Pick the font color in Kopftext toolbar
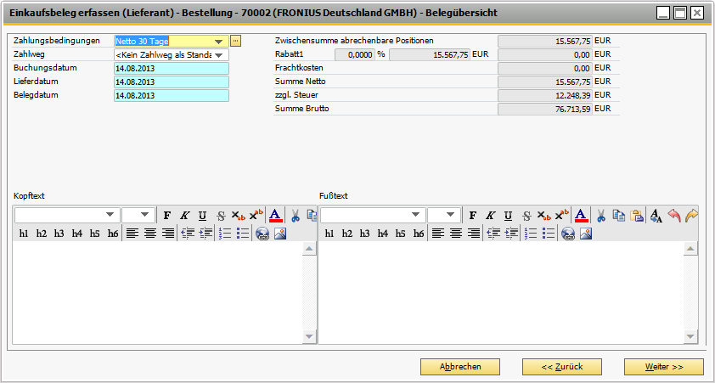The height and width of the screenshot is (383, 715). pos(275,216)
